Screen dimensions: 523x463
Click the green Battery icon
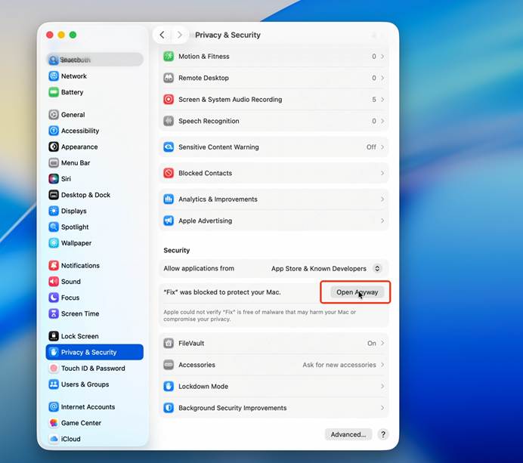54,92
